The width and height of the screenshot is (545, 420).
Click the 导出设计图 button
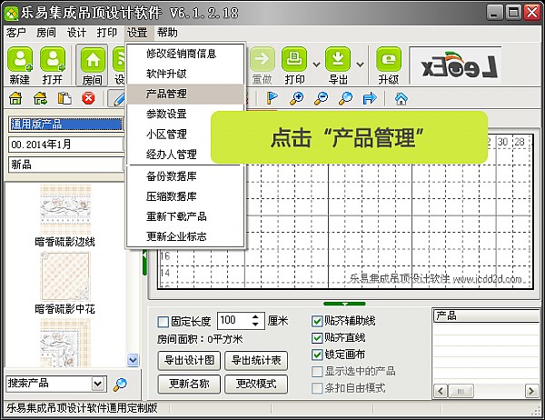(188, 359)
